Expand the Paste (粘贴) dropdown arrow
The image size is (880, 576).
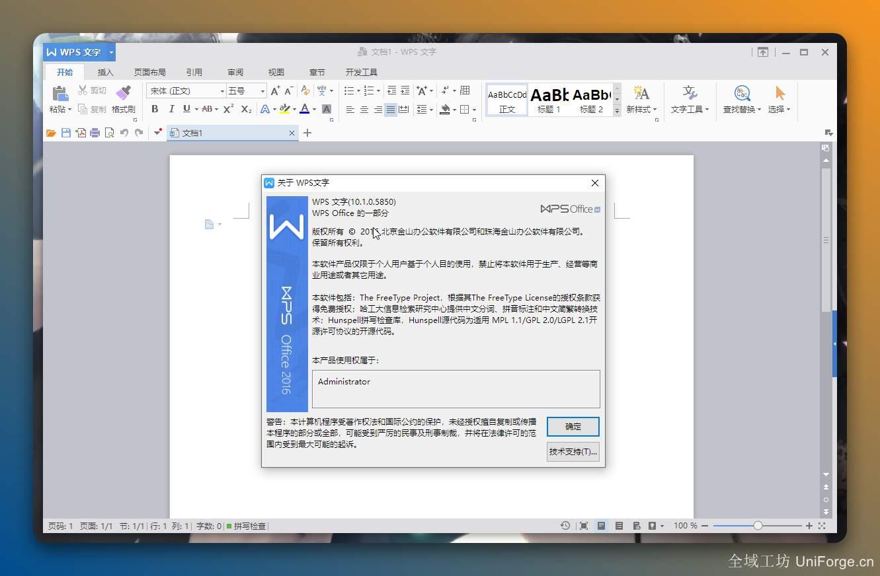[x=69, y=110]
